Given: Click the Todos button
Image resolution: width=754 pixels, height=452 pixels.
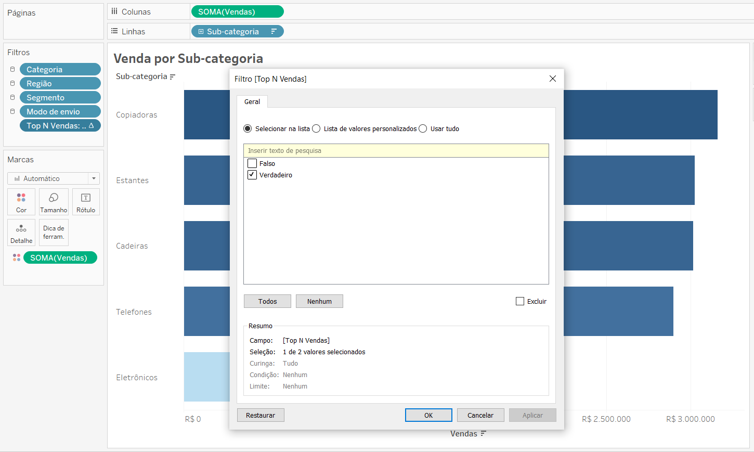Looking at the screenshot, I should coord(267,301).
